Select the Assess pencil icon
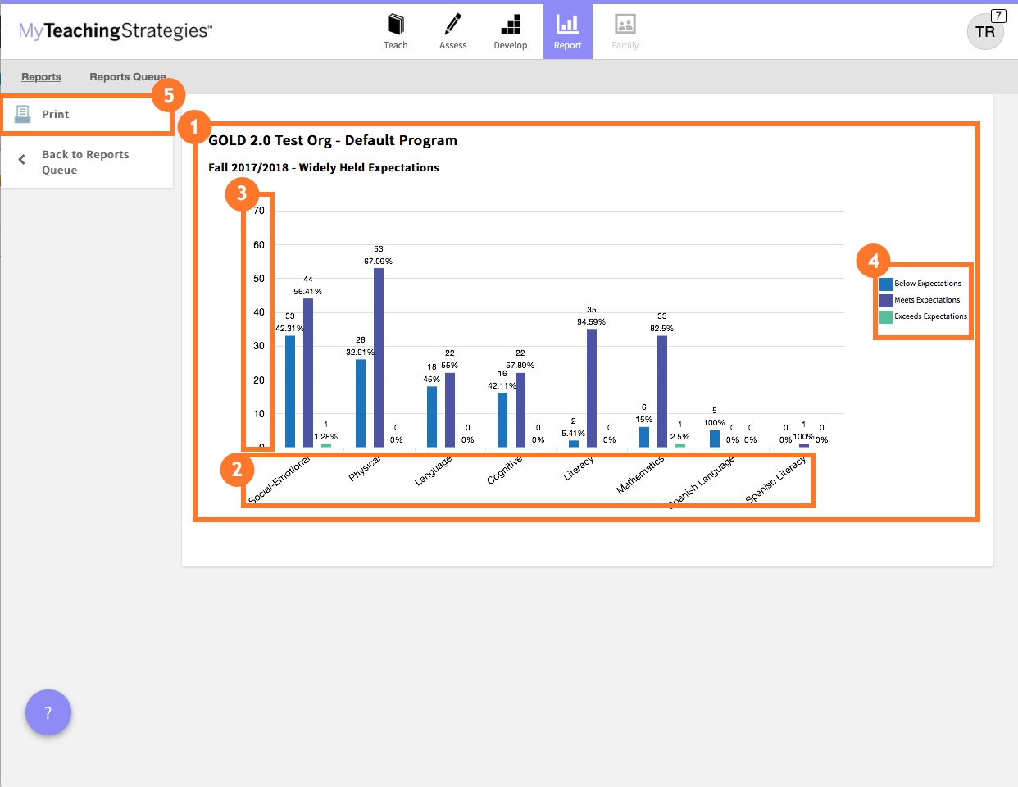1018x787 pixels. (x=452, y=25)
